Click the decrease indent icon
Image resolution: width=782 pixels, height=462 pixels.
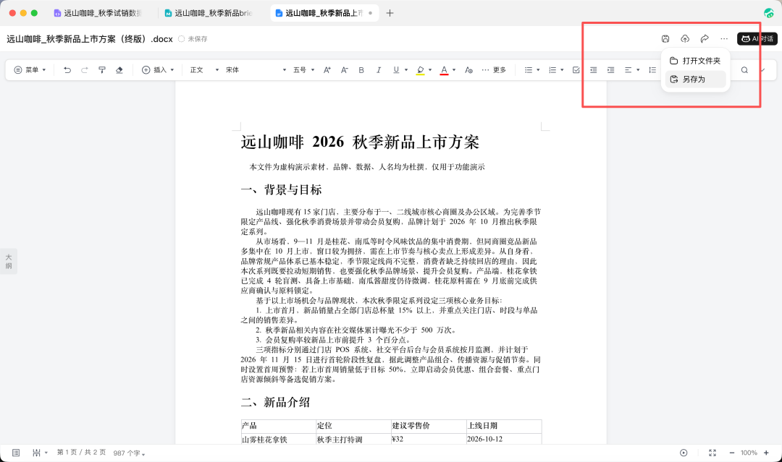pos(594,70)
